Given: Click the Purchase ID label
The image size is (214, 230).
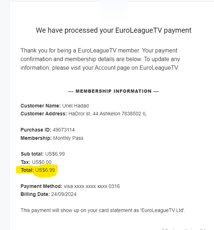Looking at the screenshot, I should [36, 130].
